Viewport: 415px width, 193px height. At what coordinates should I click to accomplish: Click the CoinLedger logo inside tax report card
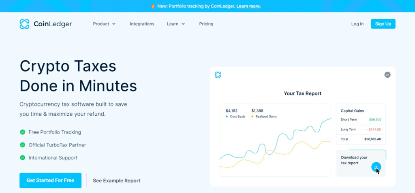pyautogui.click(x=218, y=75)
